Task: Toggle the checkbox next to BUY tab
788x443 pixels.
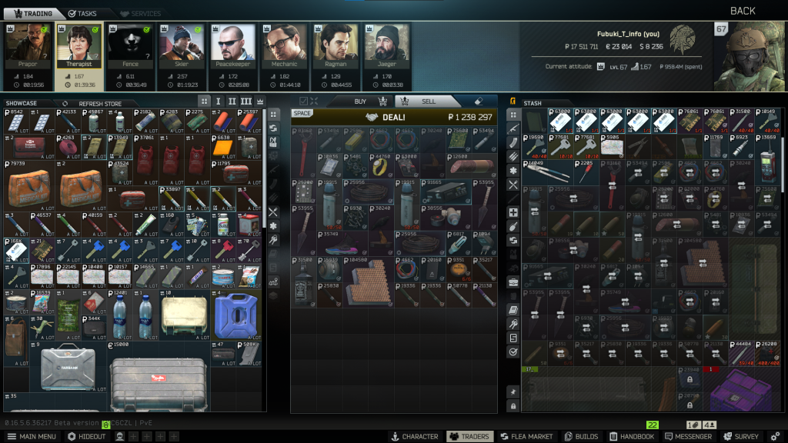Action: [303, 102]
